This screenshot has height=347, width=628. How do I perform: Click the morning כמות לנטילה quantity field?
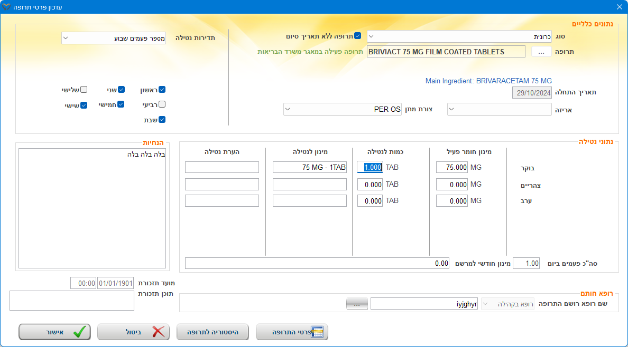click(370, 167)
